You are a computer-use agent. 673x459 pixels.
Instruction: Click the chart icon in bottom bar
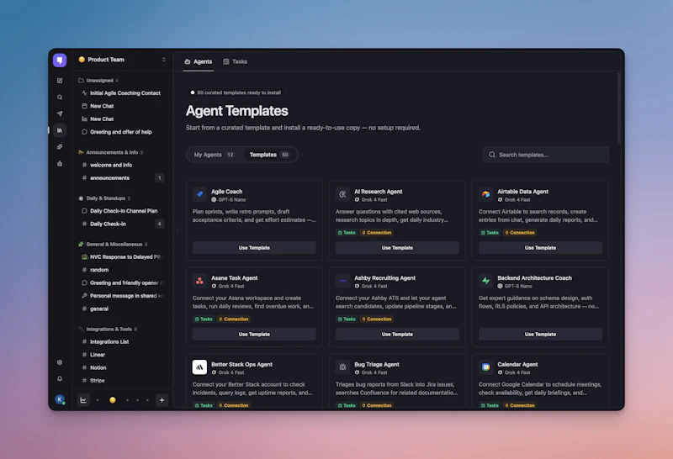coord(83,400)
